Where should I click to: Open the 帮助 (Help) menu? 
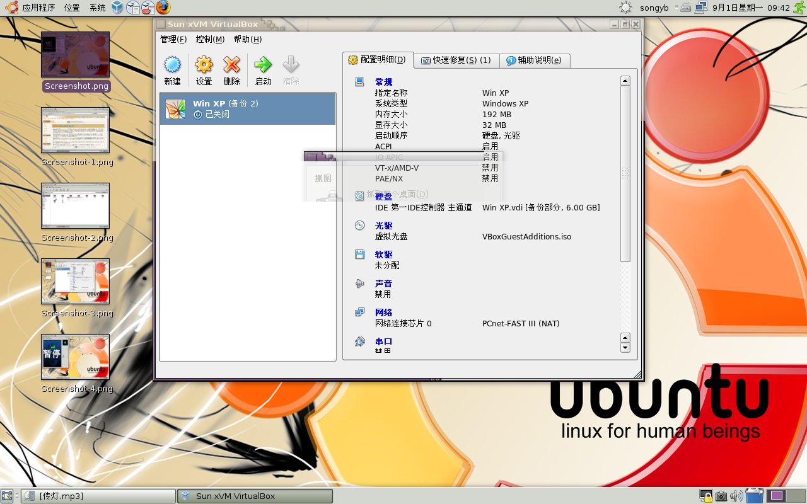click(248, 39)
